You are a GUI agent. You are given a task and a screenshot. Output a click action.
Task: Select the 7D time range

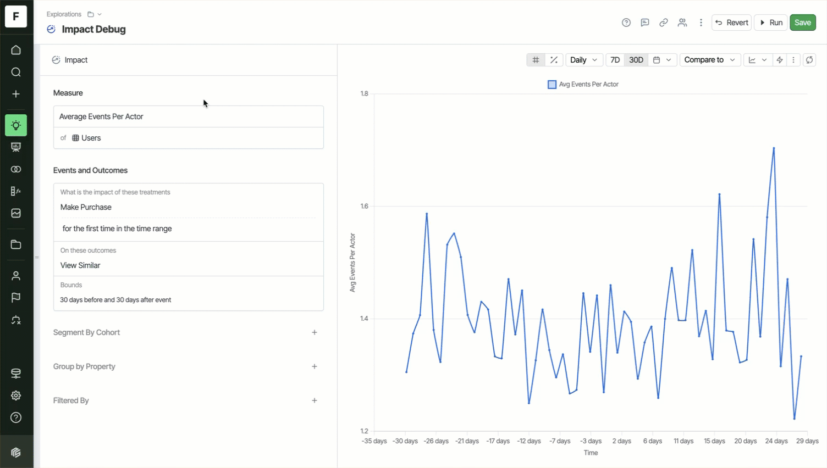point(615,60)
